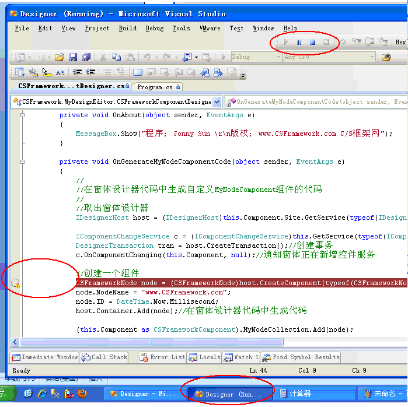Click the editor's horizontal scrollbar

175,342
